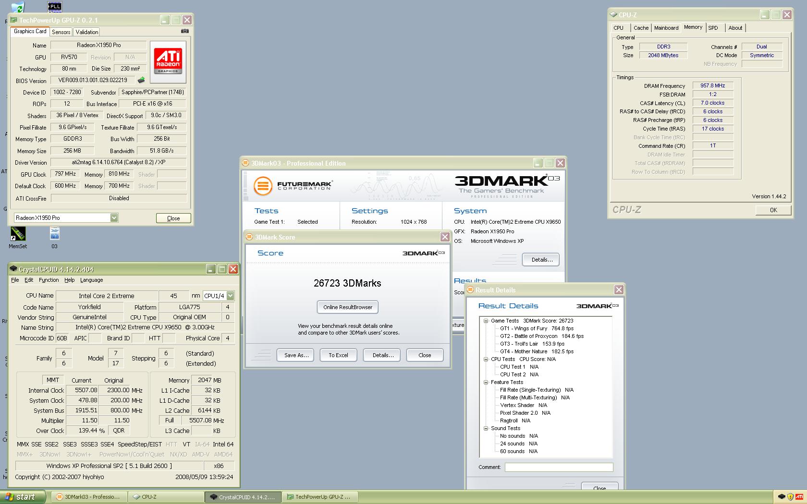The height and width of the screenshot is (504, 807).
Task: Select the 3DMark03 taskbar button
Action: point(89,497)
